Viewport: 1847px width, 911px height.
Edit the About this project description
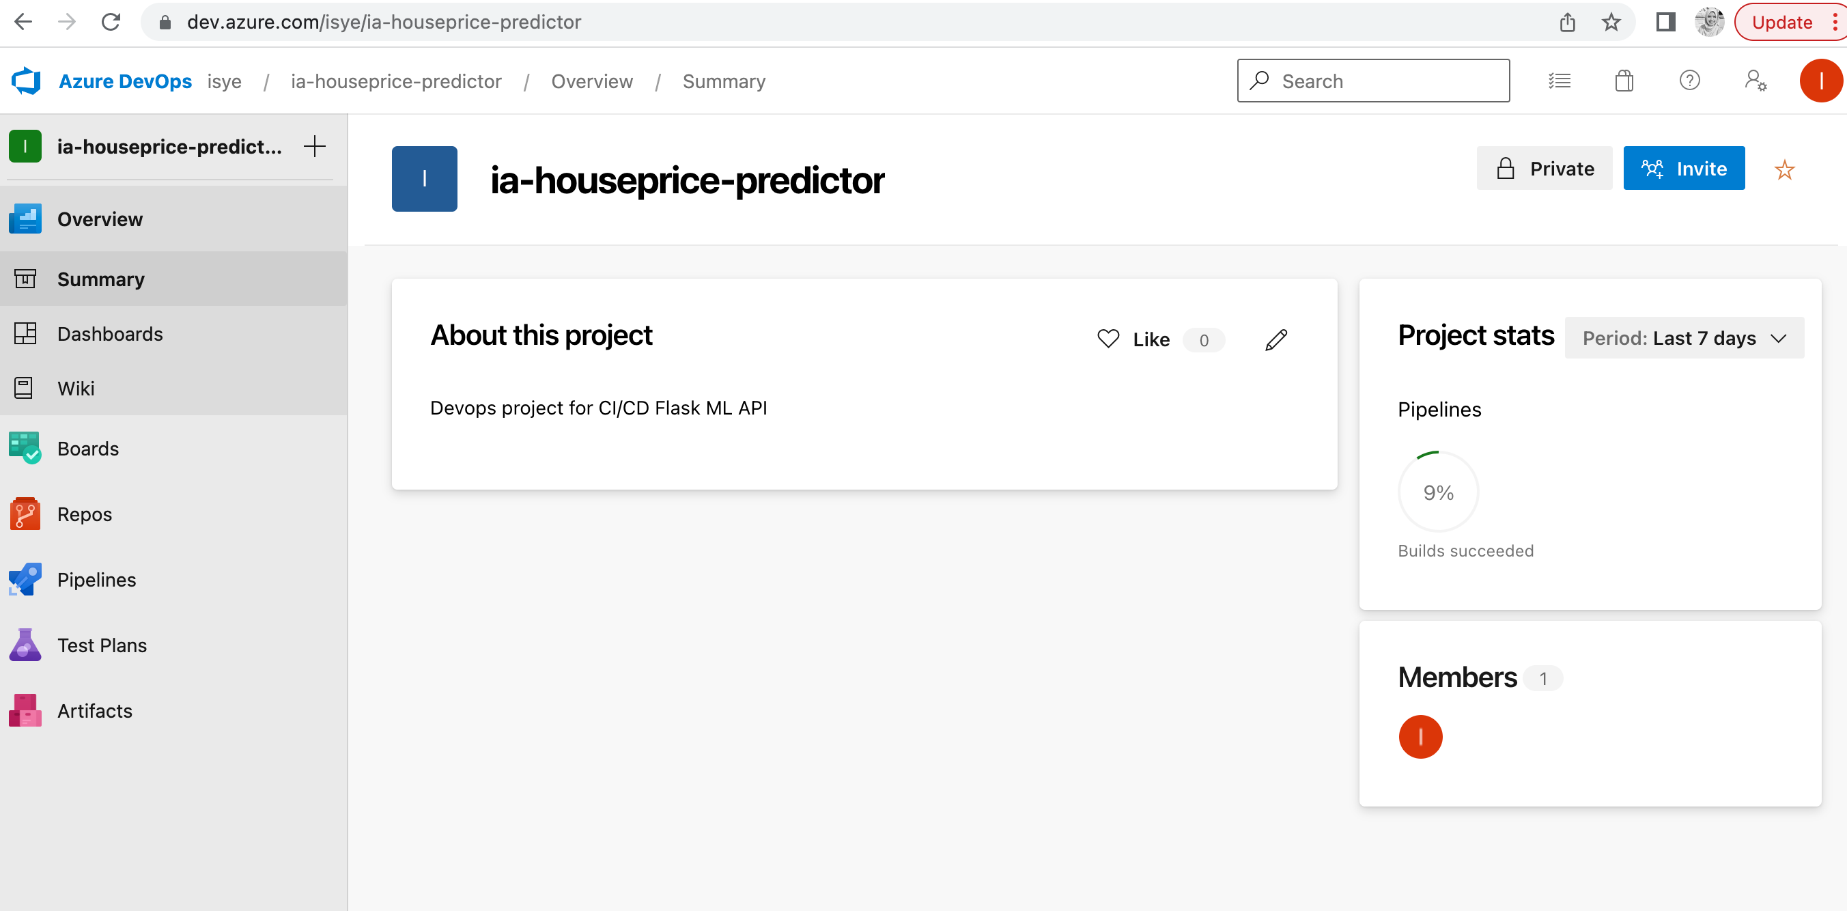(x=1275, y=339)
